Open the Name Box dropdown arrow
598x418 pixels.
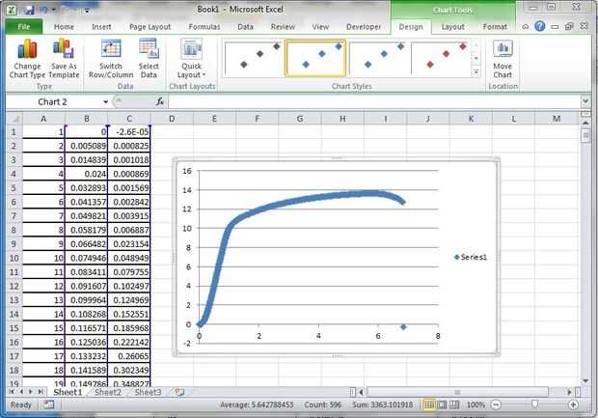105,102
